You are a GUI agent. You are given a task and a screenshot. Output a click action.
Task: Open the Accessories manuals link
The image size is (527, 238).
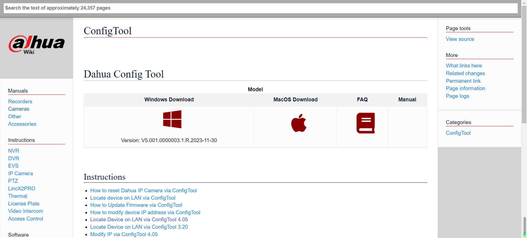click(22, 124)
